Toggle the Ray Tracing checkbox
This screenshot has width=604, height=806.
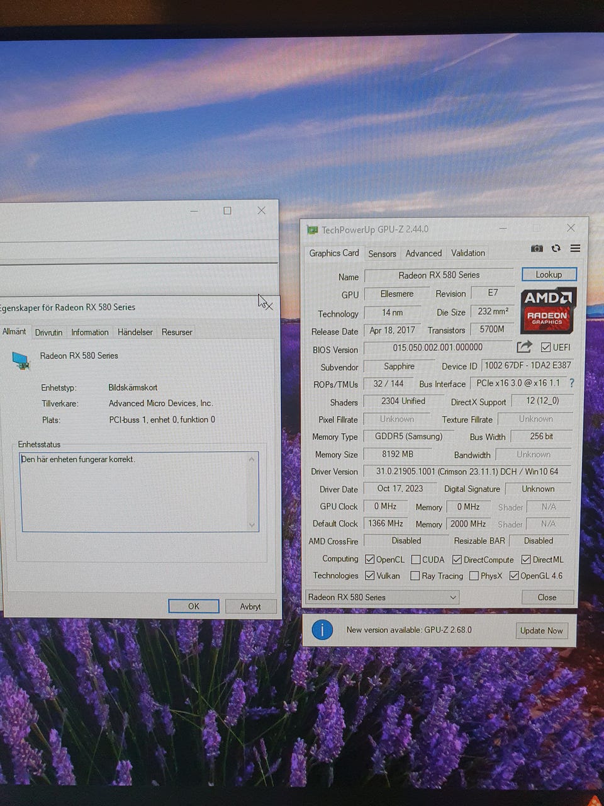click(x=415, y=576)
